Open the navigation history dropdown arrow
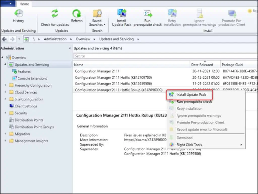 tap(19, 39)
